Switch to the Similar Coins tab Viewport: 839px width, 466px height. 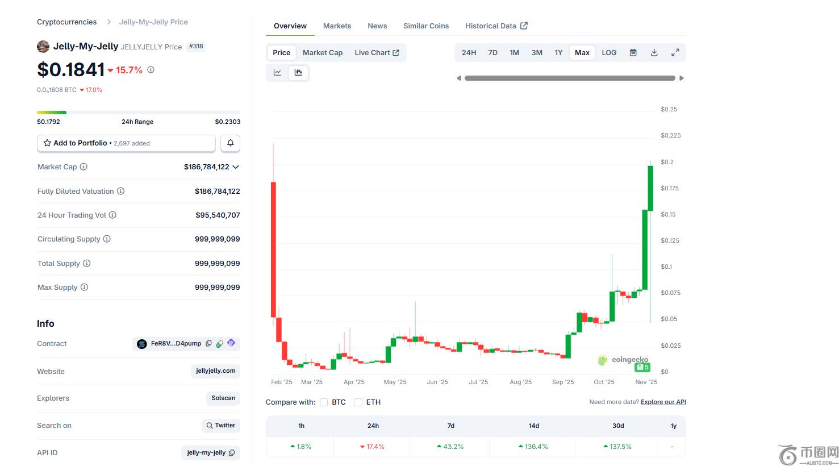425,26
